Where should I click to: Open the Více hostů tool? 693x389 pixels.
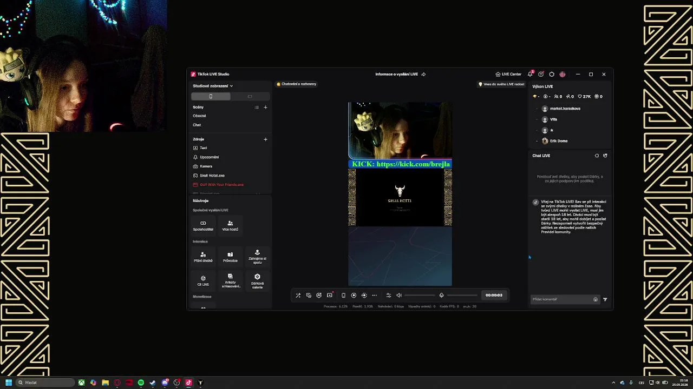coord(230,226)
